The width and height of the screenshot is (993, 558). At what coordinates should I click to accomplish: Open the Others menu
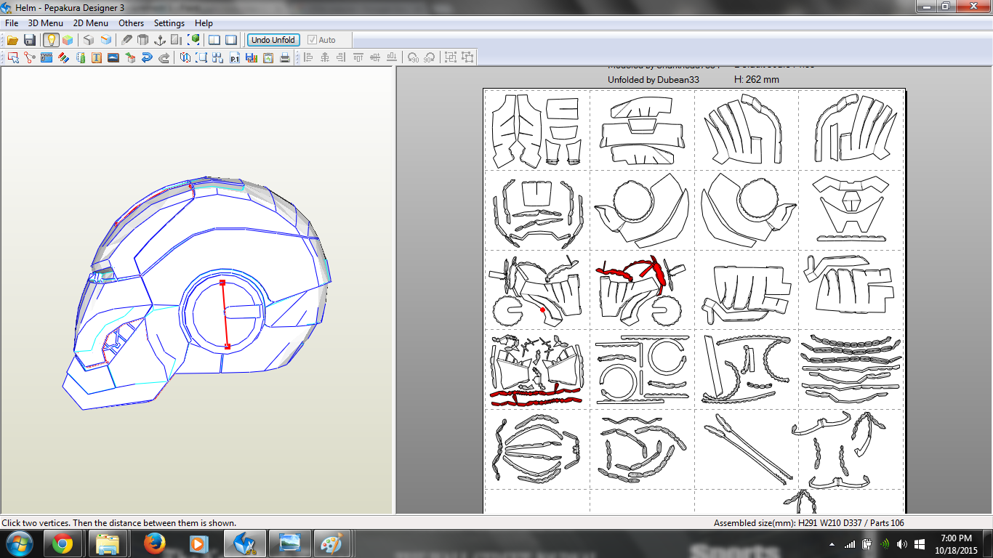click(x=132, y=23)
